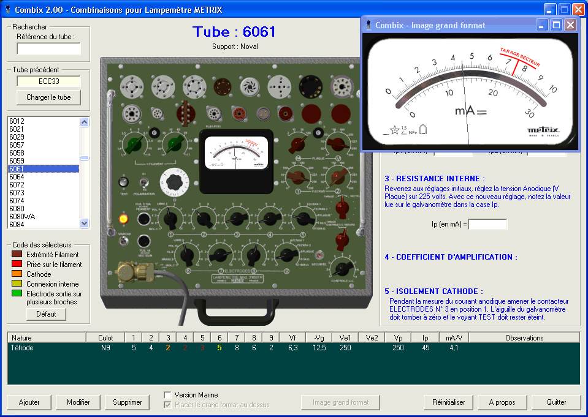Select tube 6029 in the list
The image size is (588, 417).
coord(44,137)
